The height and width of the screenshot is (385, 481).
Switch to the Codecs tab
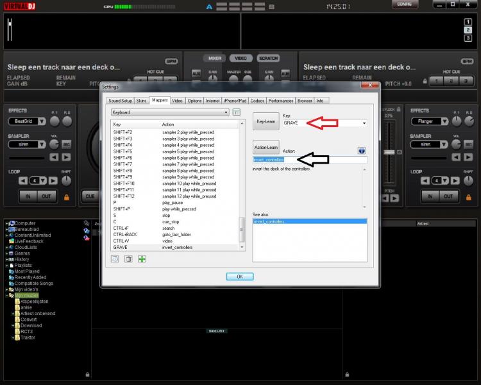257,101
